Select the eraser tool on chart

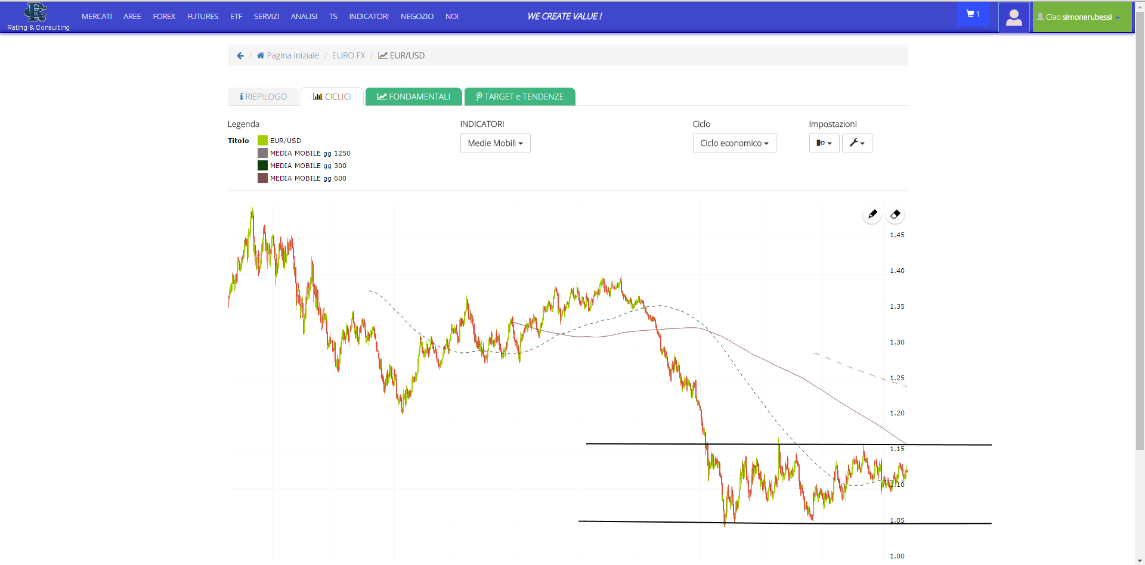pos(895,215)
